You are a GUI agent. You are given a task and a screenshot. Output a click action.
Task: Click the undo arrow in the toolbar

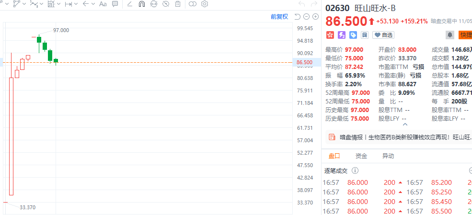coord(301,4)
